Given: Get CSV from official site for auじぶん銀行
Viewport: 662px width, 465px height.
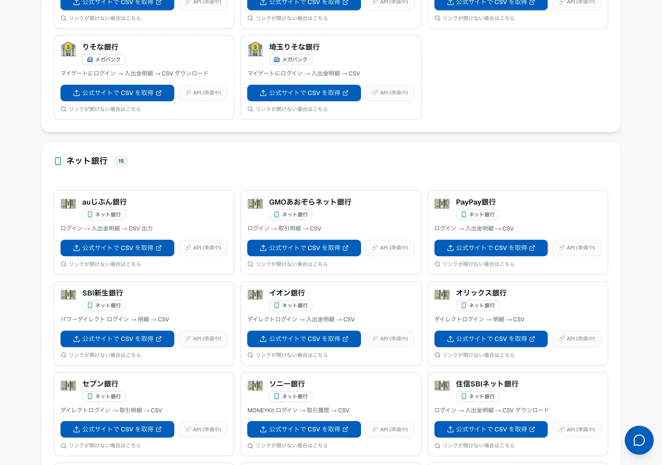Looking at the screenshot, I should (117, 248).
